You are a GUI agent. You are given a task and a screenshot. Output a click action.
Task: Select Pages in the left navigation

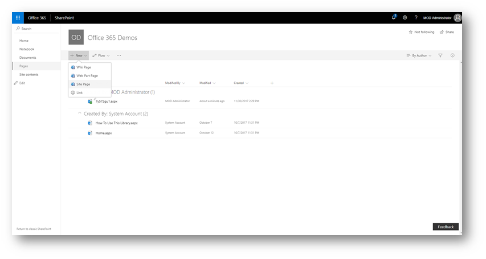(36, 66)
